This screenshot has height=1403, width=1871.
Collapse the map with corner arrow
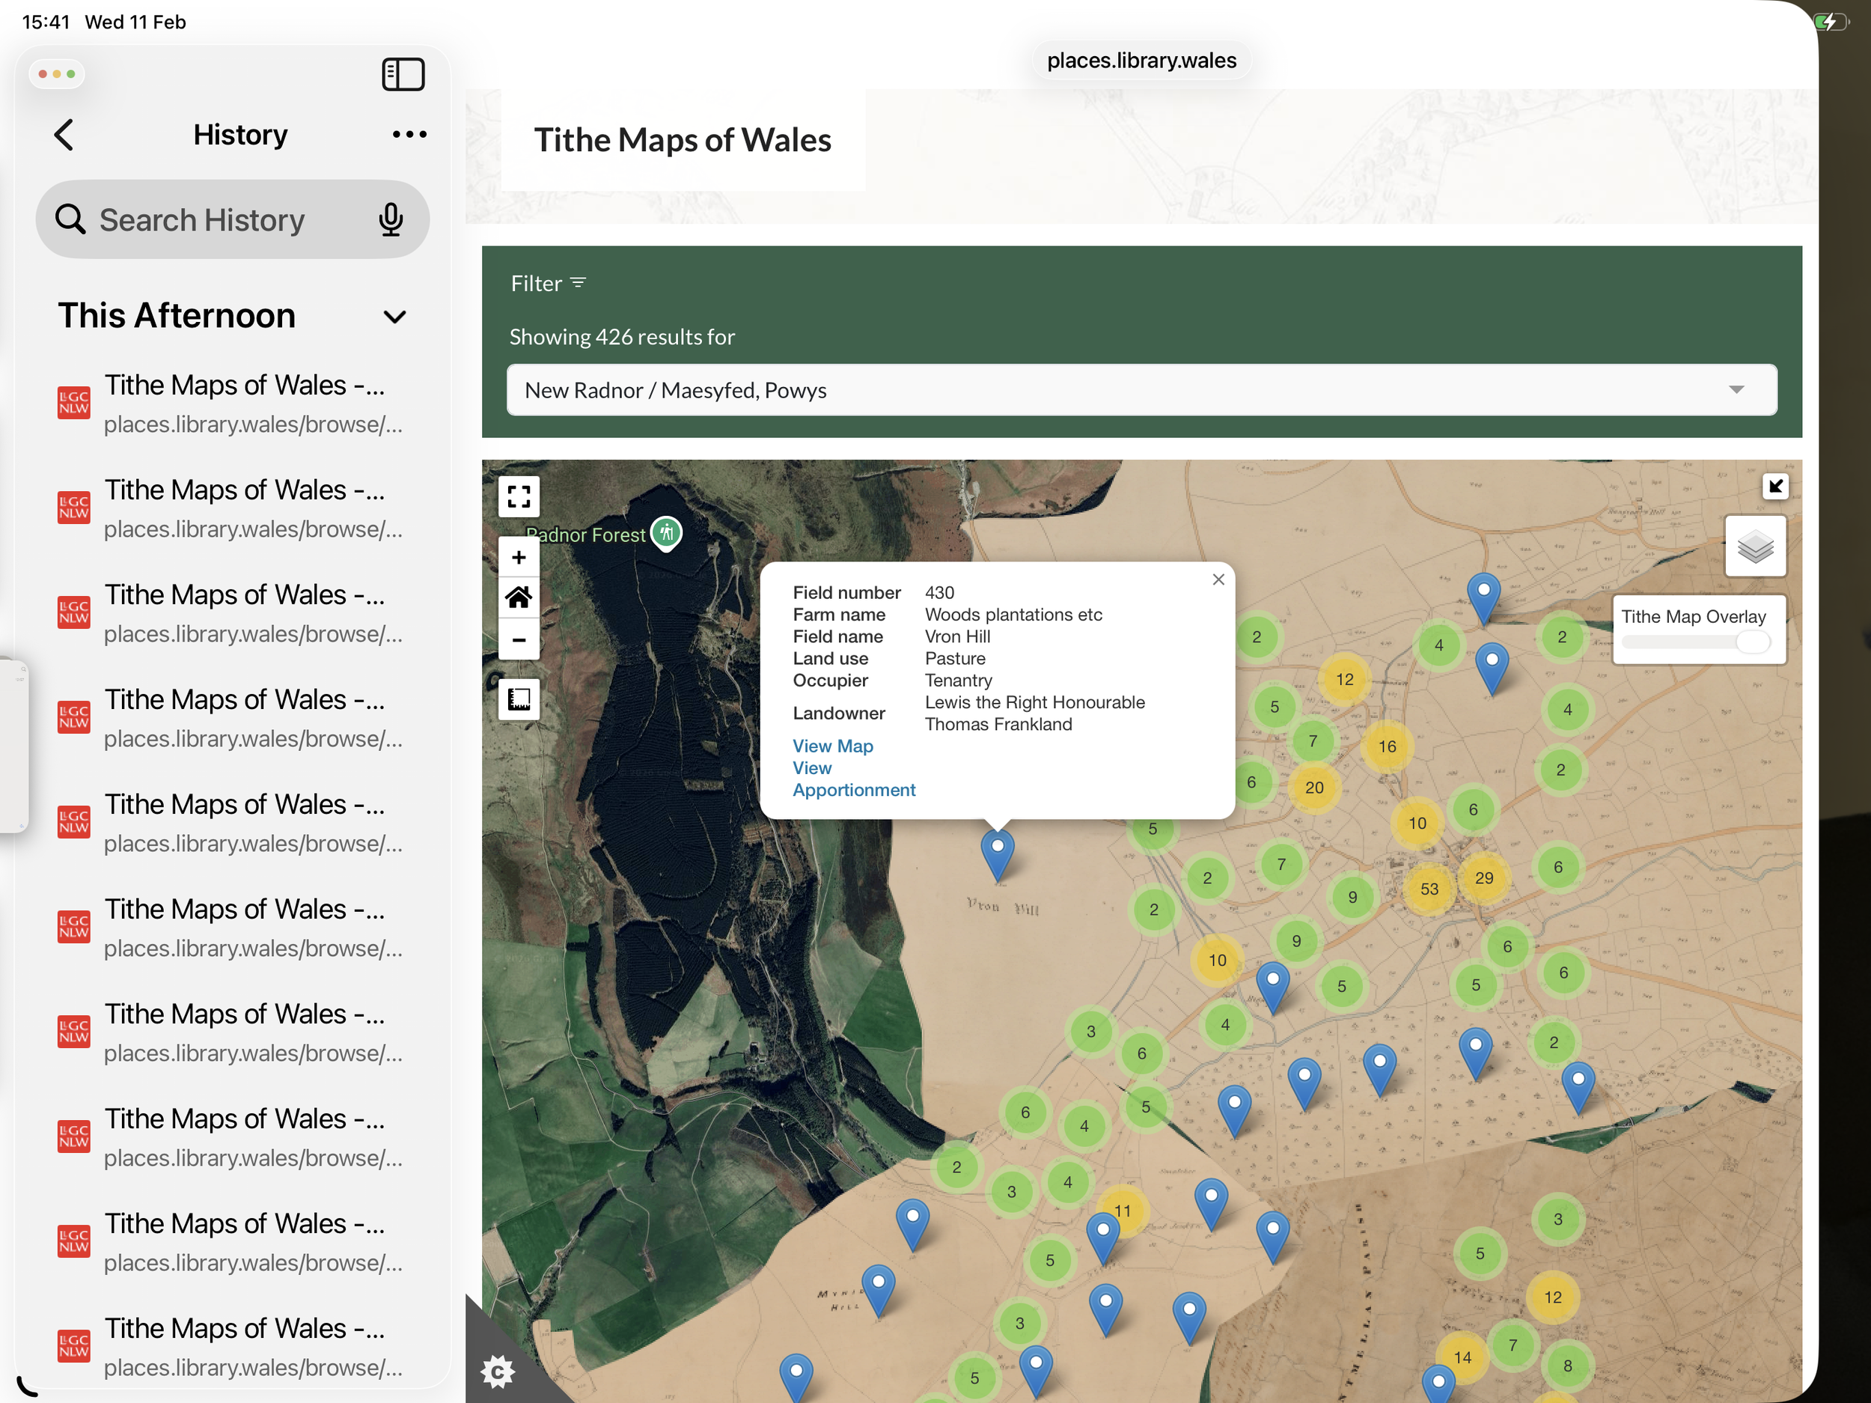1775,486
